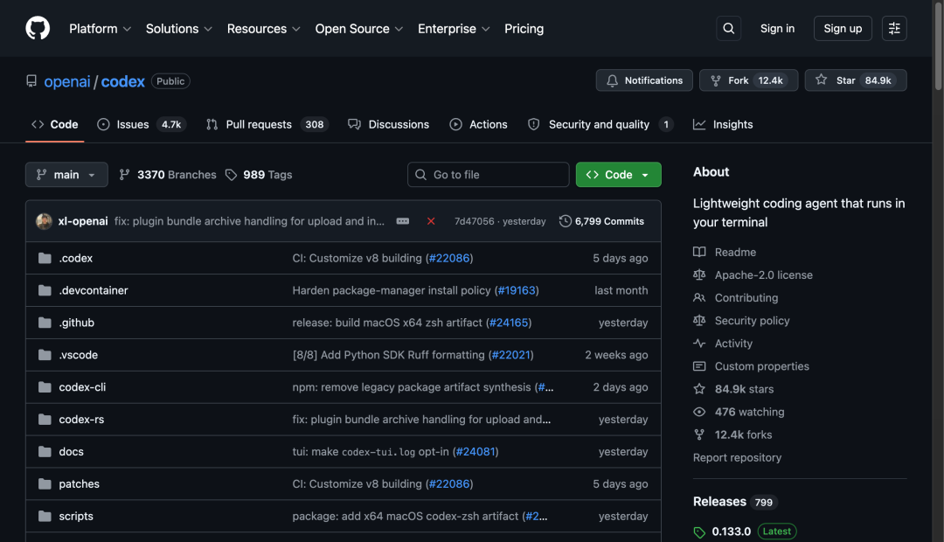The width and height of the screenshot is (944, 542).
Task: Open the Discussions tab
Action: [388, 125]
